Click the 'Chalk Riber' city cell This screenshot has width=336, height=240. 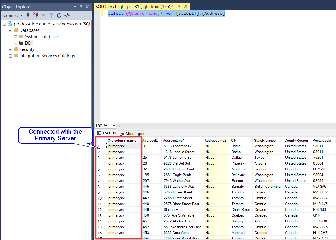pos(241,210)
